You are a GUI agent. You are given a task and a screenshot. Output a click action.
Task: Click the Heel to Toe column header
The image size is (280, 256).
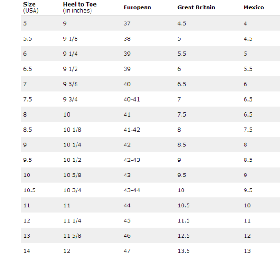(x=80, y=7)
